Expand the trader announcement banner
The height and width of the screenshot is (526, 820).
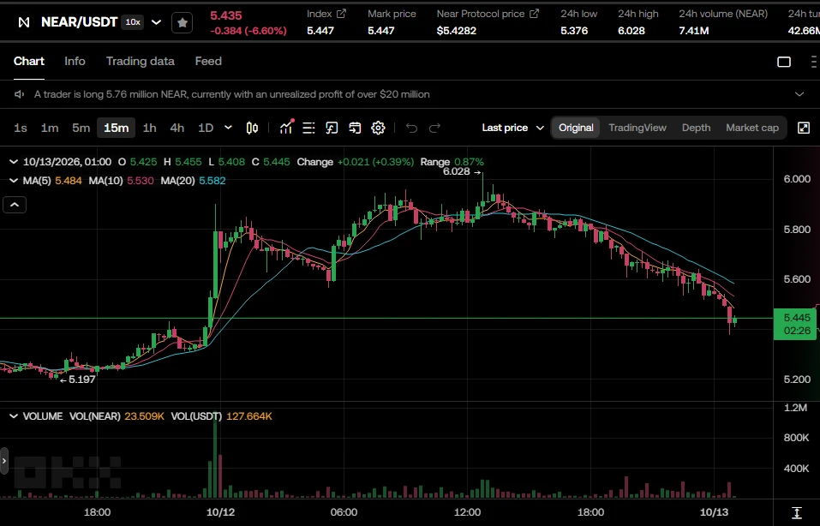pos(799,94)
